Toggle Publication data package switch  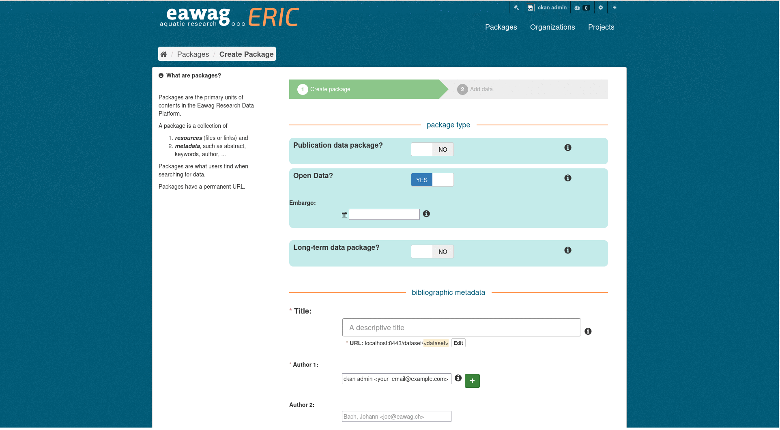tap(432, 149)
